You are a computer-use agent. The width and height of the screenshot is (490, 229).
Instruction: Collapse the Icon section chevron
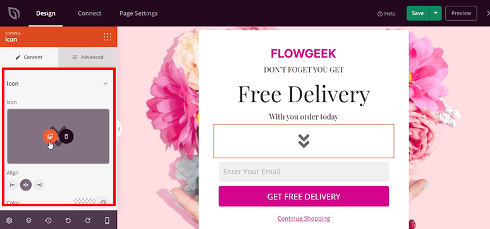(106, 84)
